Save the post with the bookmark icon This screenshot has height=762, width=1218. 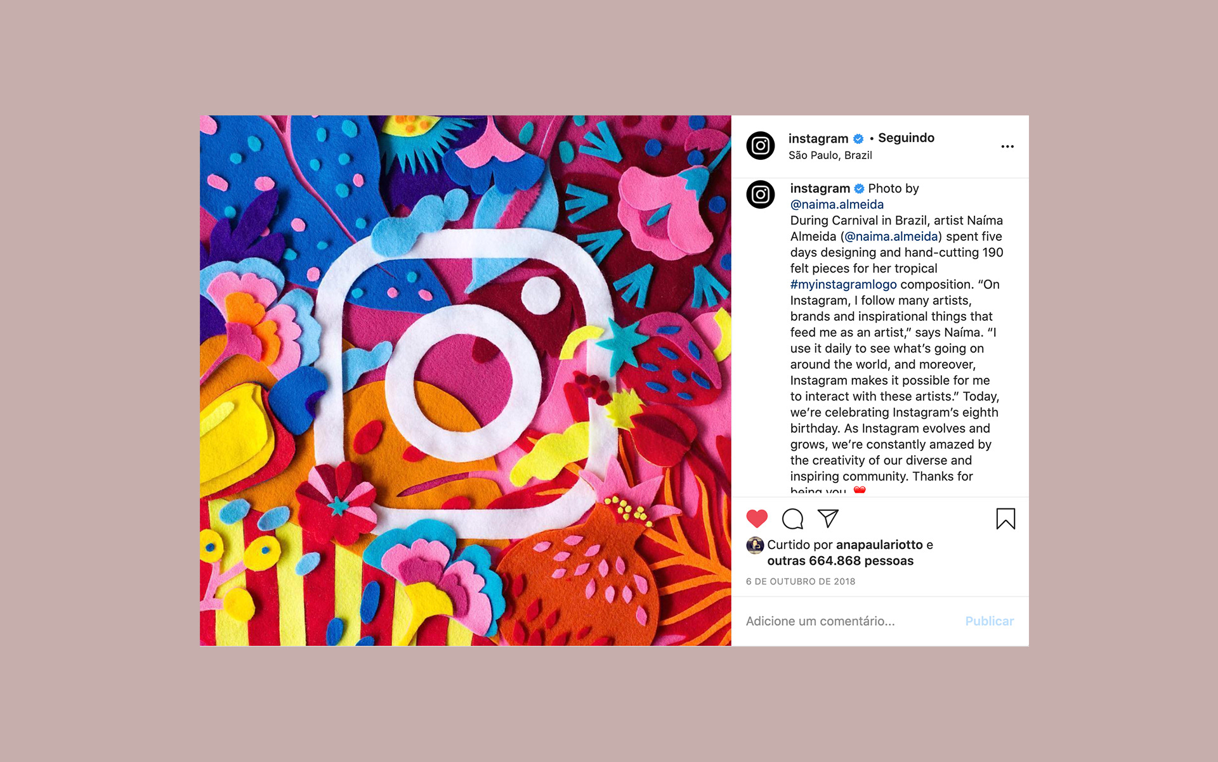point(1005,519)
